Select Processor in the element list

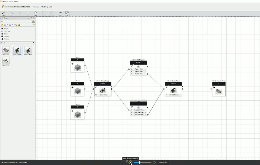pyautogui.click(x=6, y=31)
